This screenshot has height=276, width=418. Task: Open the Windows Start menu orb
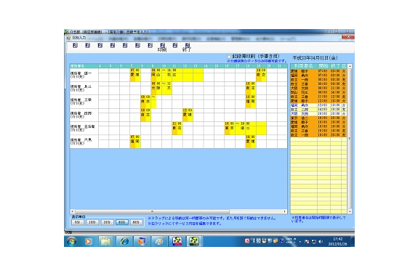71,241
